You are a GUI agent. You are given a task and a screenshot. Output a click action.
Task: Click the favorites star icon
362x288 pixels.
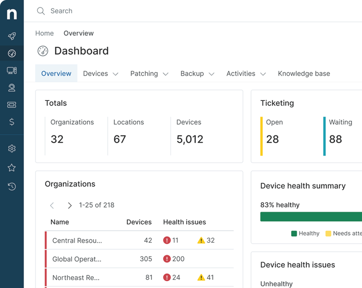click(x=12, y=168)
